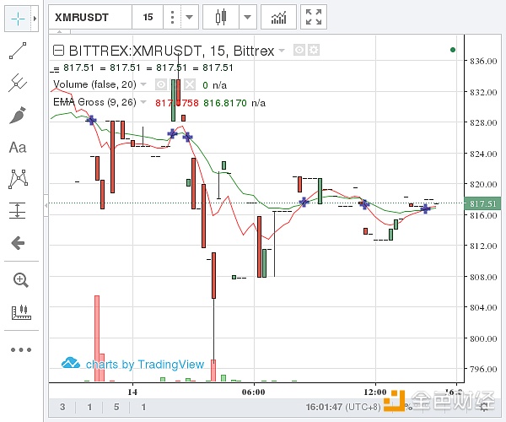Select the trend line drawing tool
506x422 pixels.
18,51
